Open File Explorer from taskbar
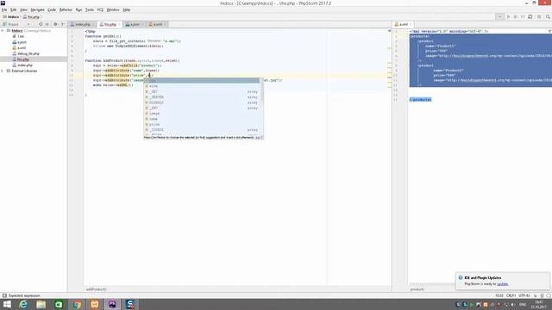 pyautogui.click(x=41, y=304)
